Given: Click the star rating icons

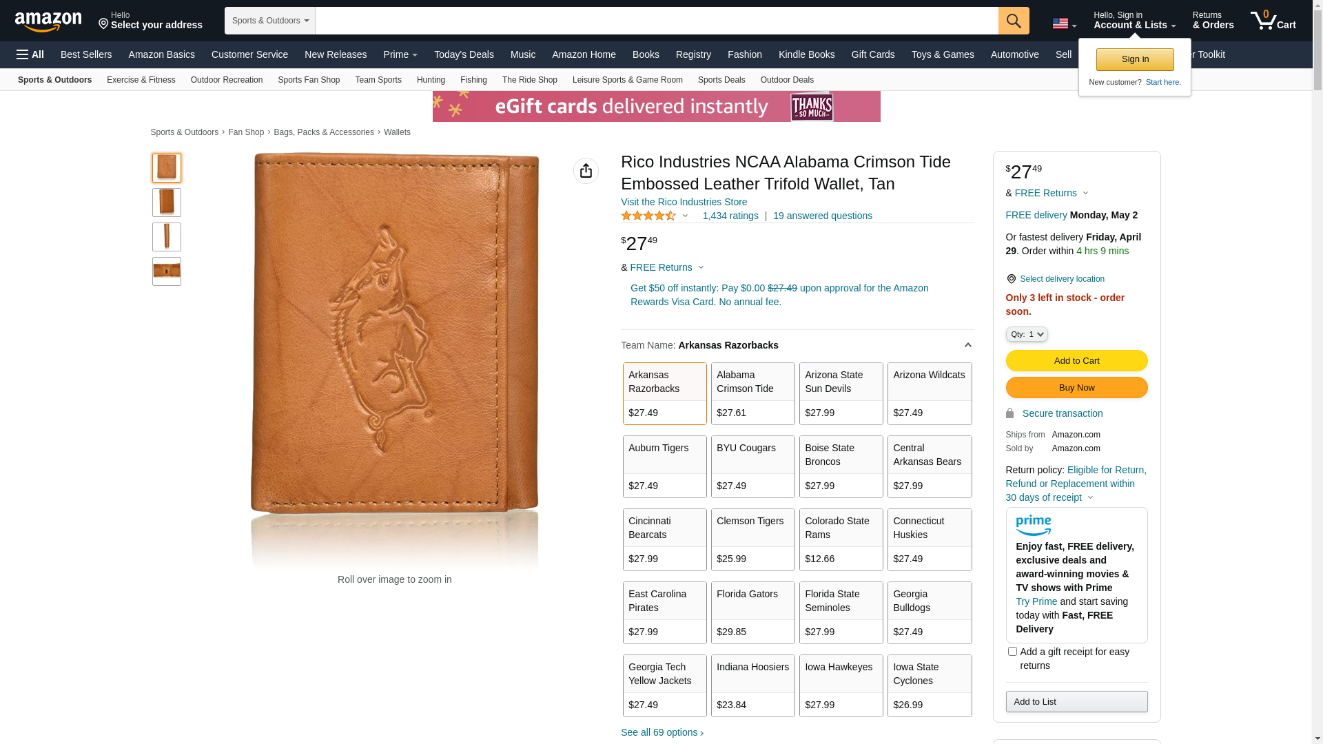Looking at the screenshot, I should 648,216.
